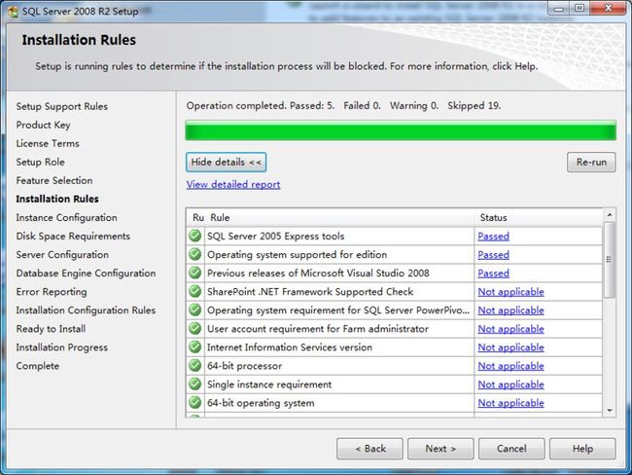
Task: Select Instance Configuration step in sidebar
Action: pyautogui.click(x=66, y=218)
